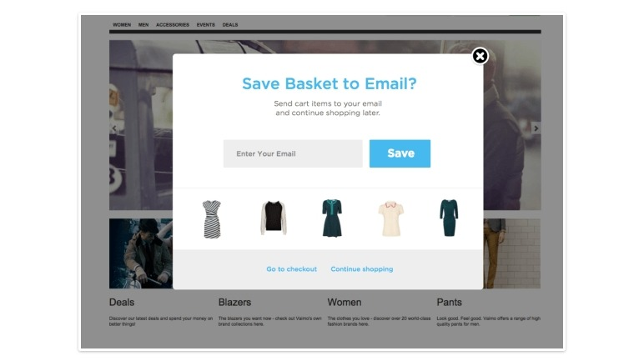Open the Go to checkout link
The width and height of the screenshot is (644, 361).
pos(292,269)
